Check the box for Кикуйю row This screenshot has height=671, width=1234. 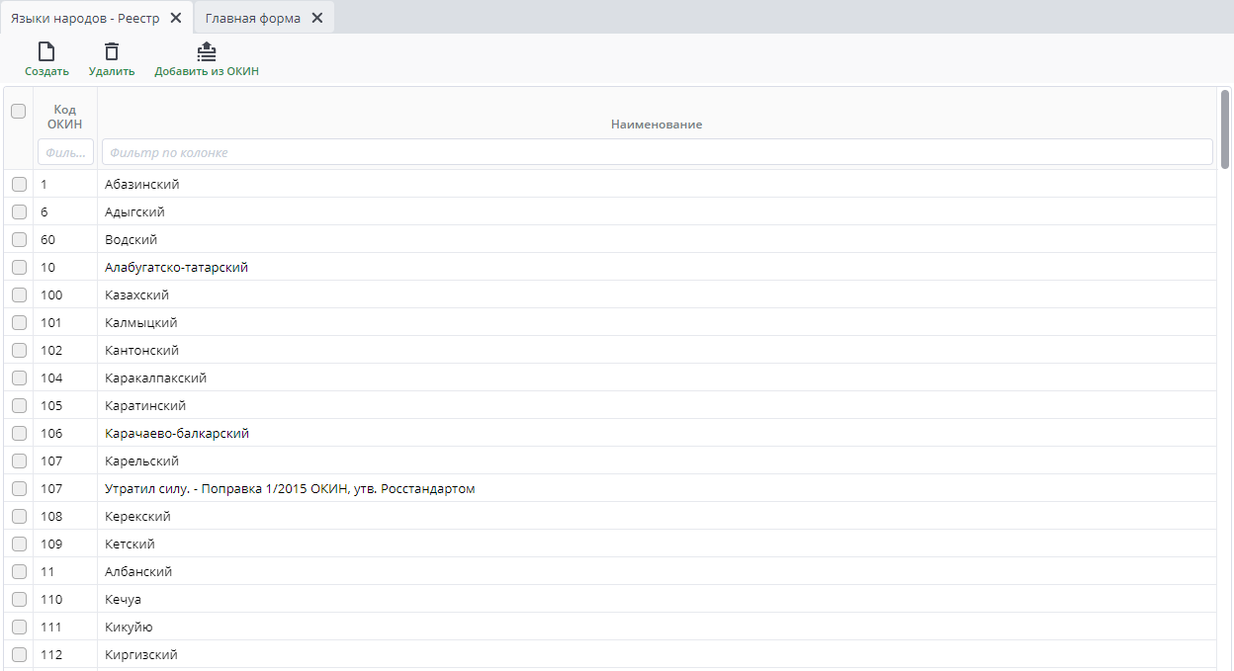[x=19, y=627]
